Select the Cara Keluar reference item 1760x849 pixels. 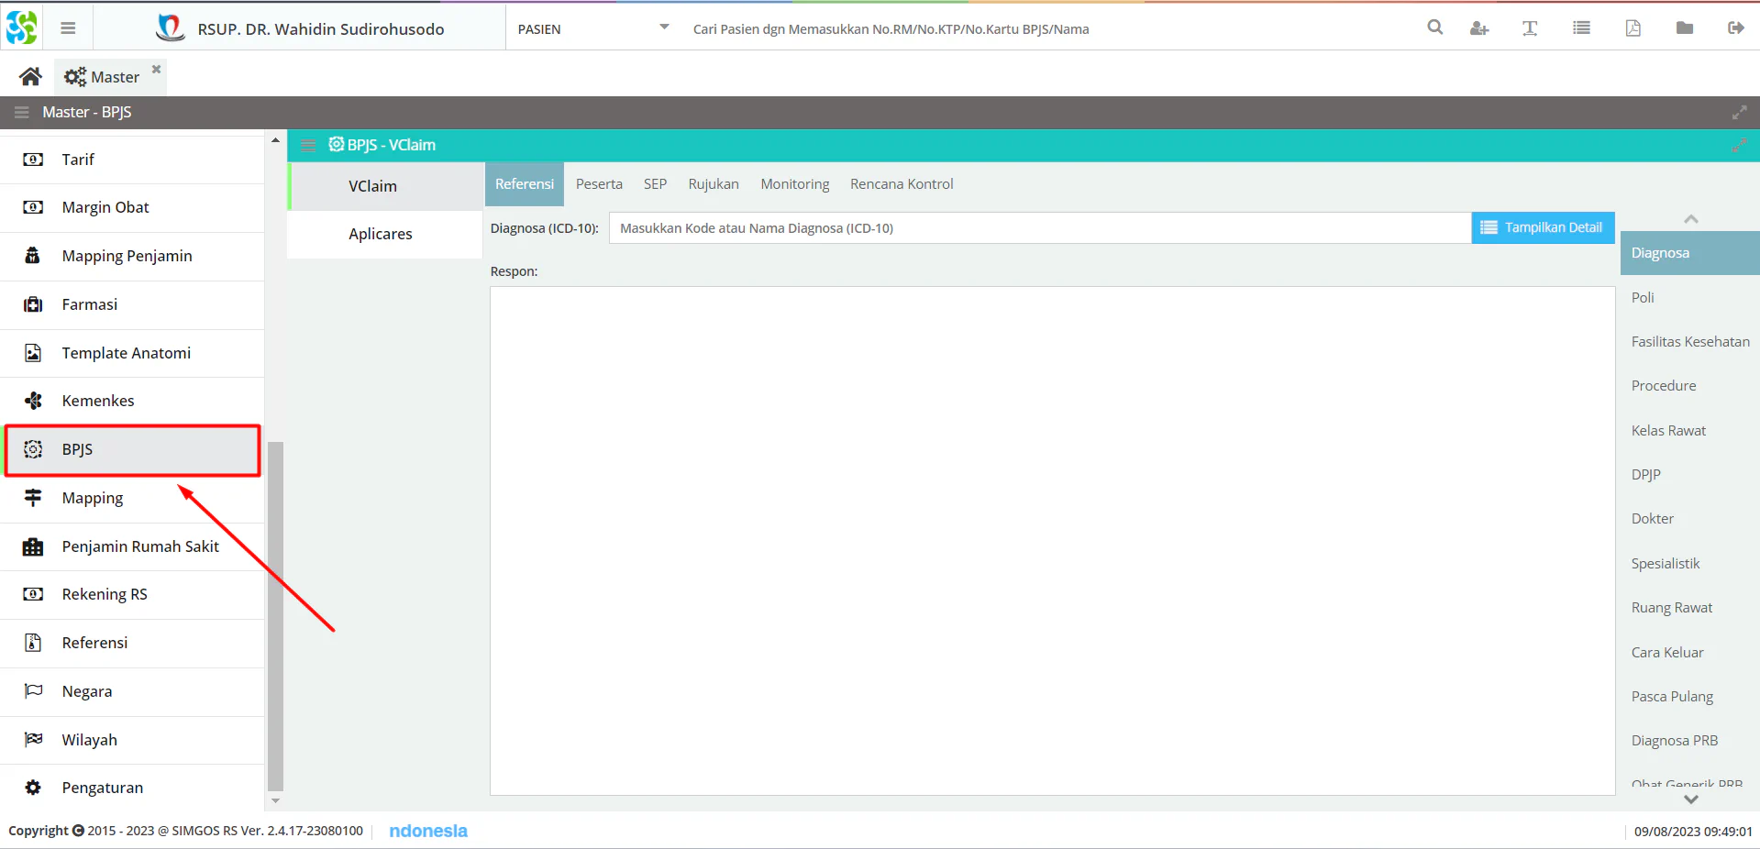(x=1689, y=653)
